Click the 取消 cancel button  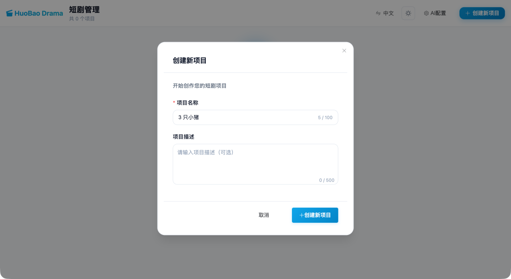coord(264,215)
